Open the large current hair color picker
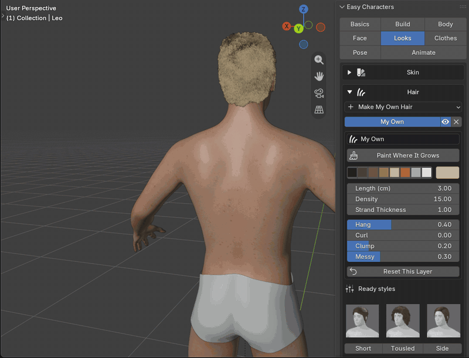 pyautogui.click(x=447, y=172)
